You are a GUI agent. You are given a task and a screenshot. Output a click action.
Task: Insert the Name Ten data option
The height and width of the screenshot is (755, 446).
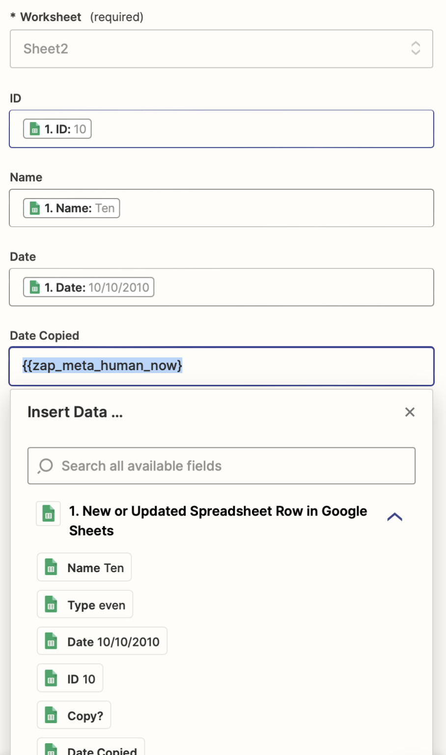pos(84,568)
